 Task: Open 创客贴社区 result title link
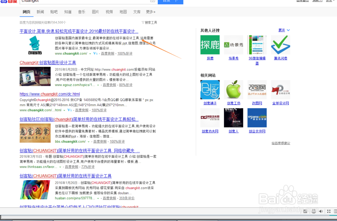[79, 119]
